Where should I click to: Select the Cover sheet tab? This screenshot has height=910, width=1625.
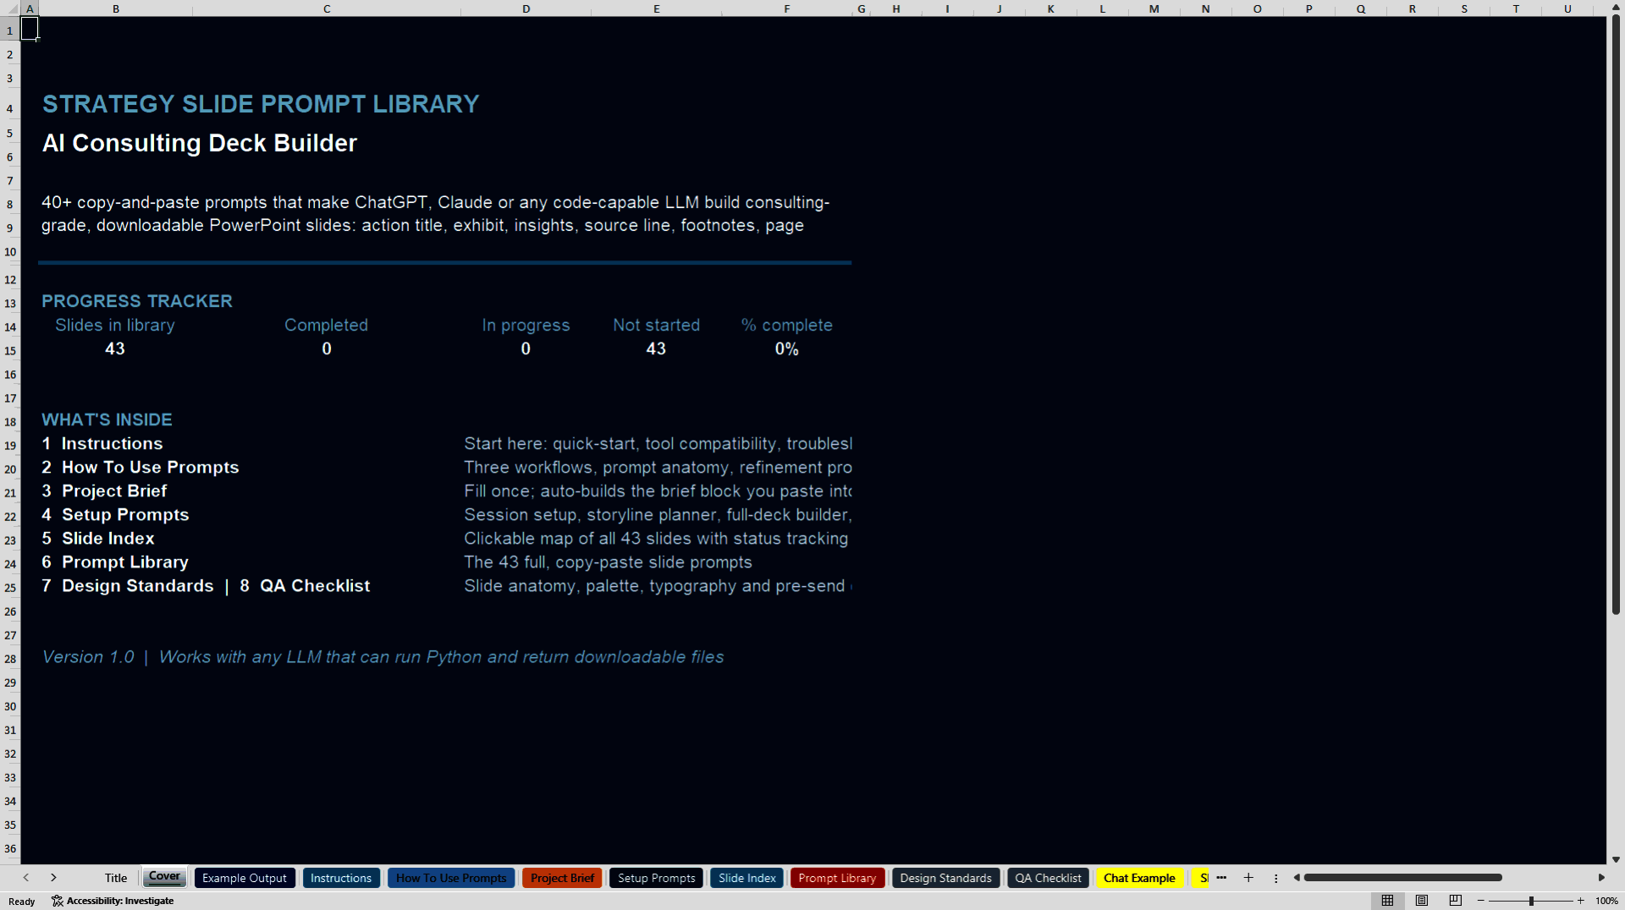pos(165,877)
